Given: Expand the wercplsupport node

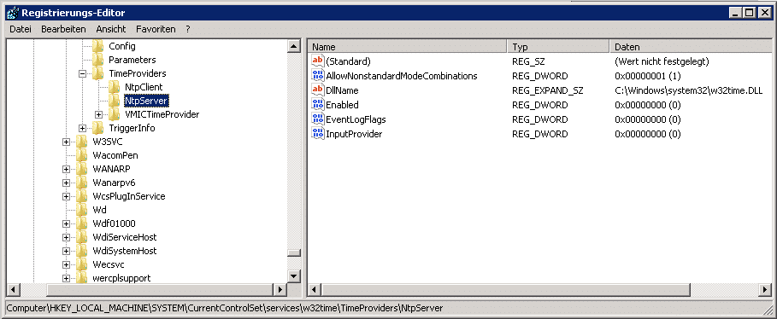Looking at the screenshot, I should coord(66,278).
